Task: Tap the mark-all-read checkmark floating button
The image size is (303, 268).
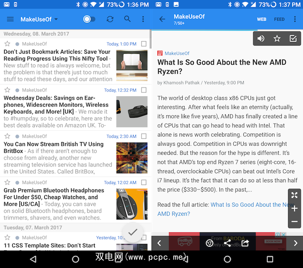Action: pyautogui.click(x=133, y=232)
